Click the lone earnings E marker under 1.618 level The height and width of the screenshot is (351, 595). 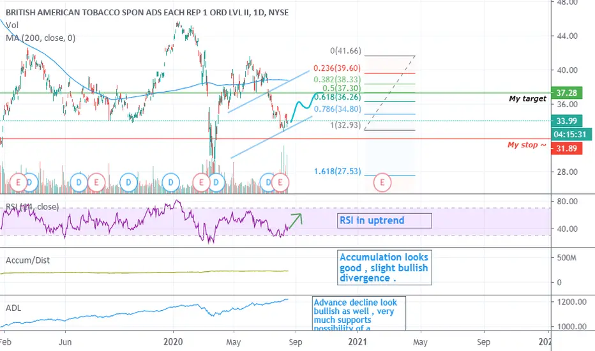click(382, 183)
